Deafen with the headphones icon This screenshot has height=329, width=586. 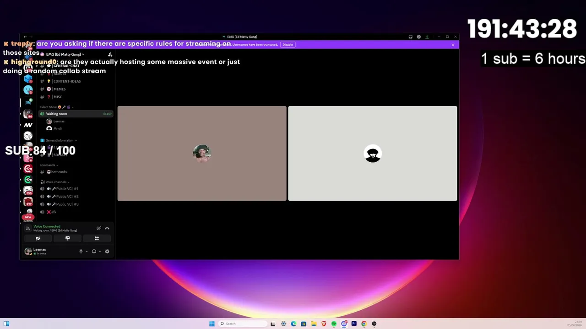coord(94,251)
